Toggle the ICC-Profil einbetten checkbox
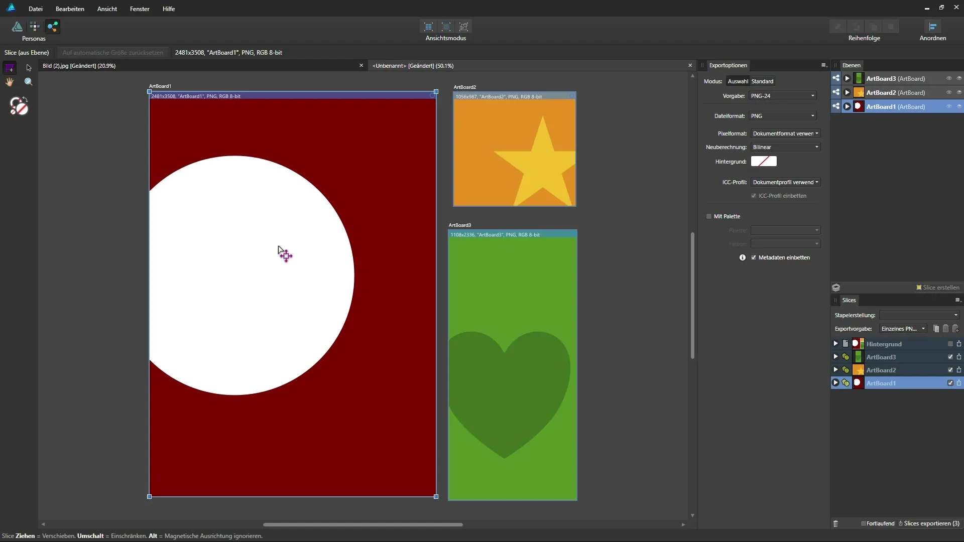Screen dimensions: 964x542 click(x=754, y=196)
